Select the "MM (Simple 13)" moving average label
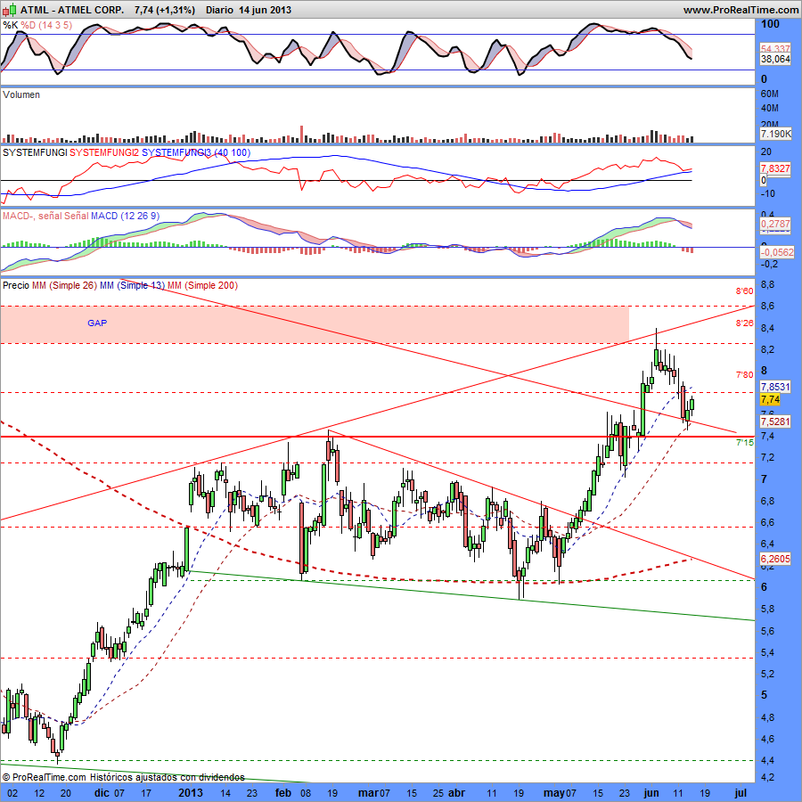This screenshot has width=802, height=802. [132, 285]
